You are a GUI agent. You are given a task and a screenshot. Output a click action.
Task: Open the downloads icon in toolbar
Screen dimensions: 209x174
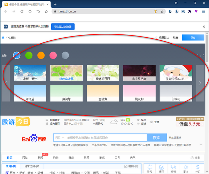[x=177, y=11]
